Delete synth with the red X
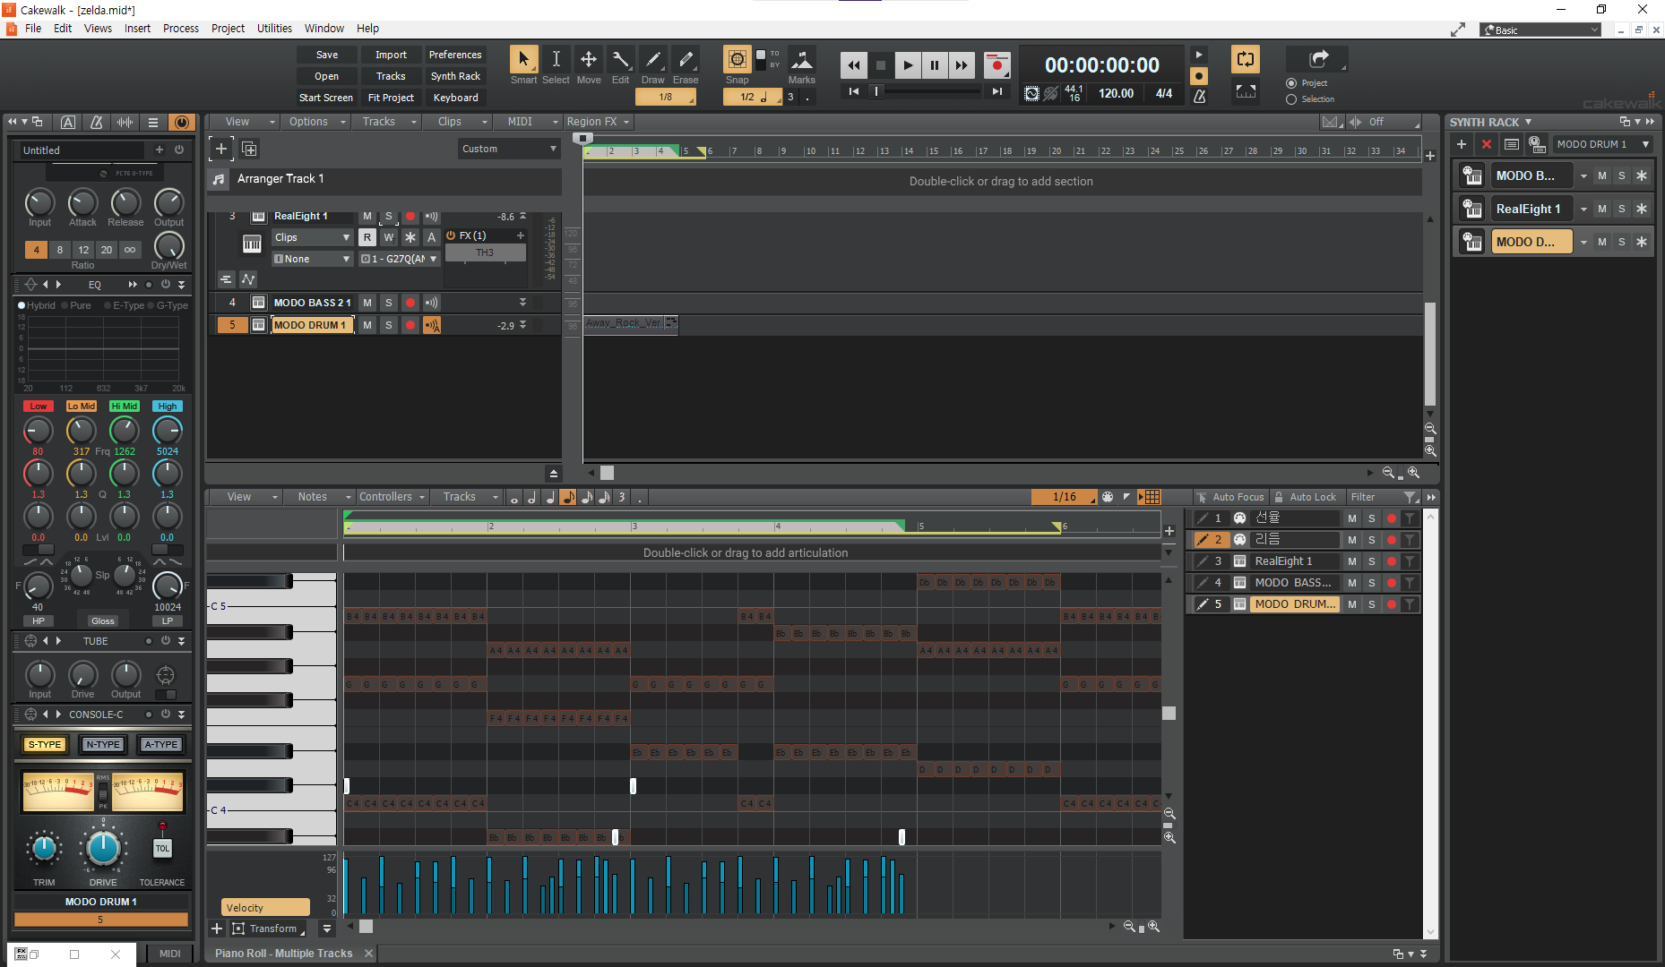1665x967 pixels. [1487, 144]
